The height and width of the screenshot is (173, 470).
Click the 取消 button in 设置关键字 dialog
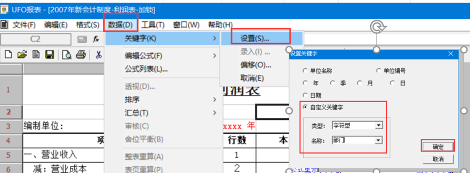coord(438,159)
